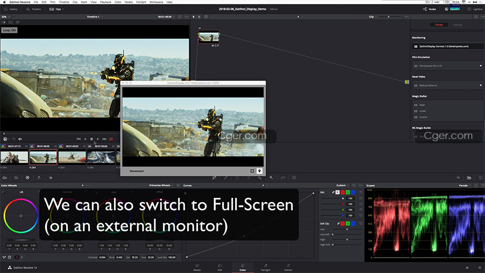Viewport: 485px width, 273px height.
Task: Open the viewer options three-dot menu
Action: pos(186,16)
